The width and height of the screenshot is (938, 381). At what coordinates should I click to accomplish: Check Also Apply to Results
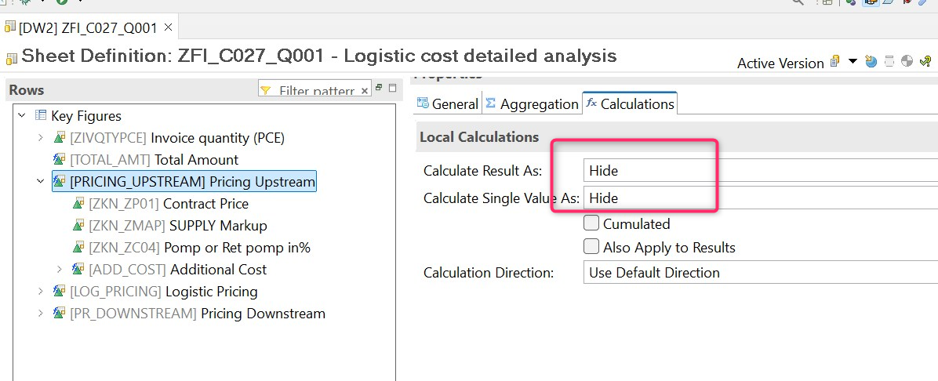point(592,247)
